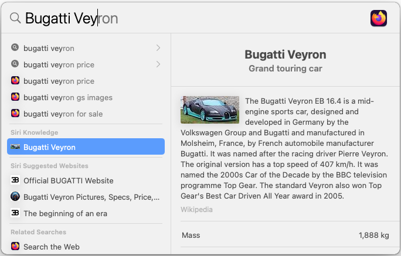Select 'bugatti veyron price' Spotlight suggestion

click(86, 64)
